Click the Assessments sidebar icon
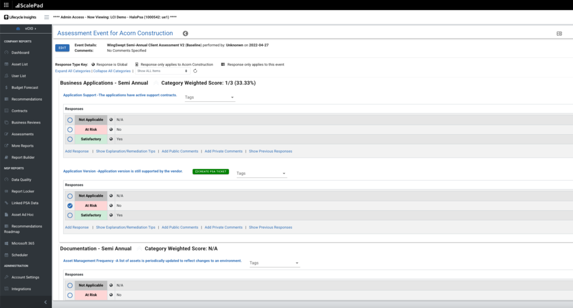This screenshot has height=308, width=573. pos(6,134)
